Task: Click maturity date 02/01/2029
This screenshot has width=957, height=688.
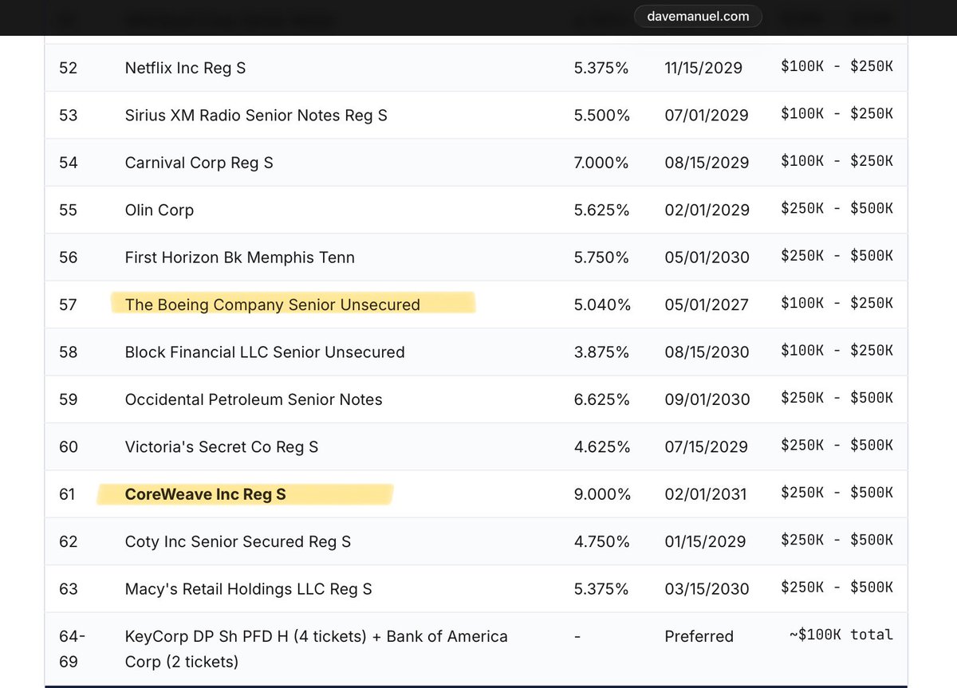Action: [707, 210]
